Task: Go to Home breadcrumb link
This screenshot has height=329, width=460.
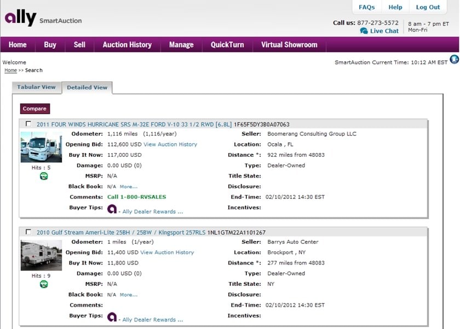Action: (10, 70)
